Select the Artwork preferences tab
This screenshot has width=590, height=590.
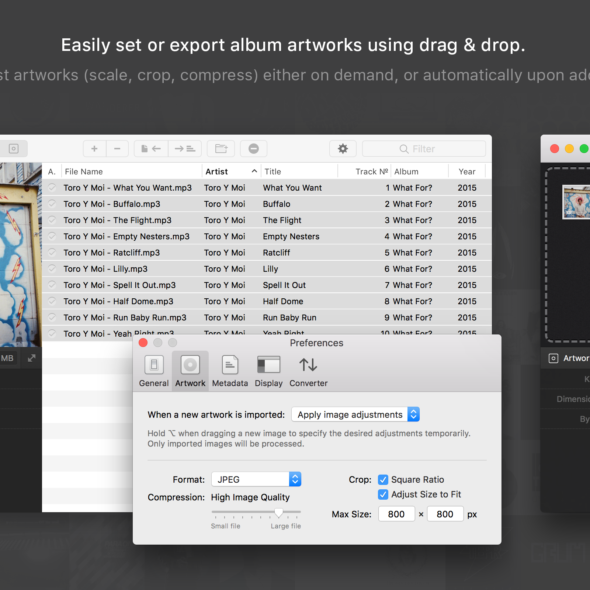190,371
